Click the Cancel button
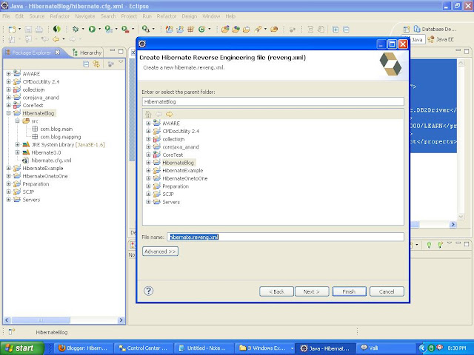The height and width of the screenshot is (355, 474). [x=387, y=291]
